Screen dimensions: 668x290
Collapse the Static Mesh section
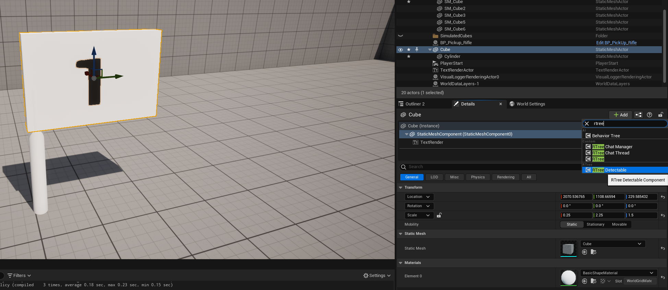point(400,234)
